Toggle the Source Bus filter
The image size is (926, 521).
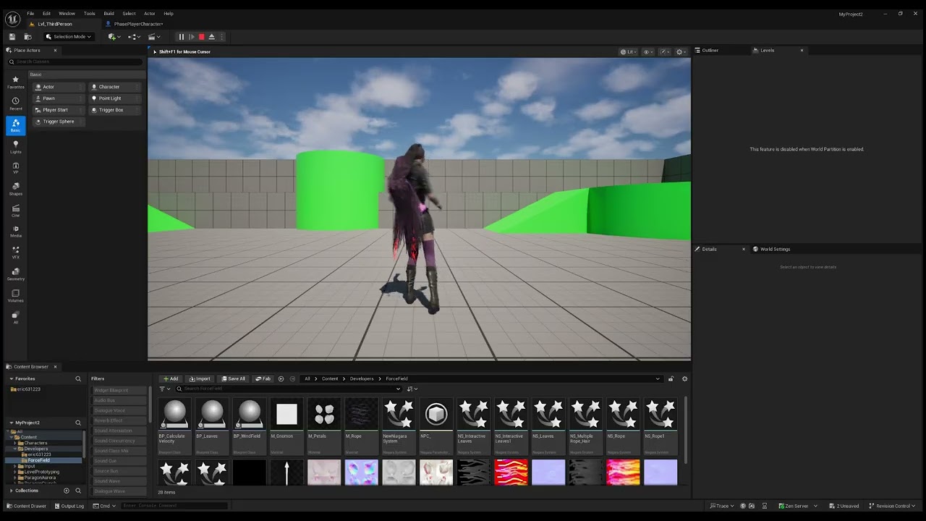click(x=119, y=472)
